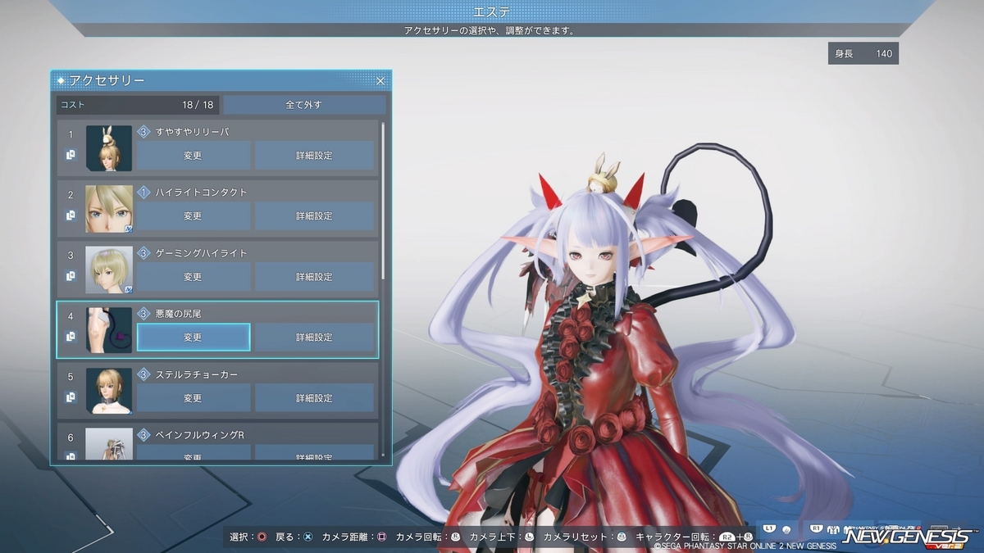Click the stick icon next to カメラ上下
Screen dimensions: 984x553
tap(529, 537)
